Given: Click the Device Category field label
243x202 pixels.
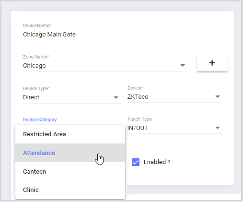Looking at the screenshot, I should click(40, 119).
